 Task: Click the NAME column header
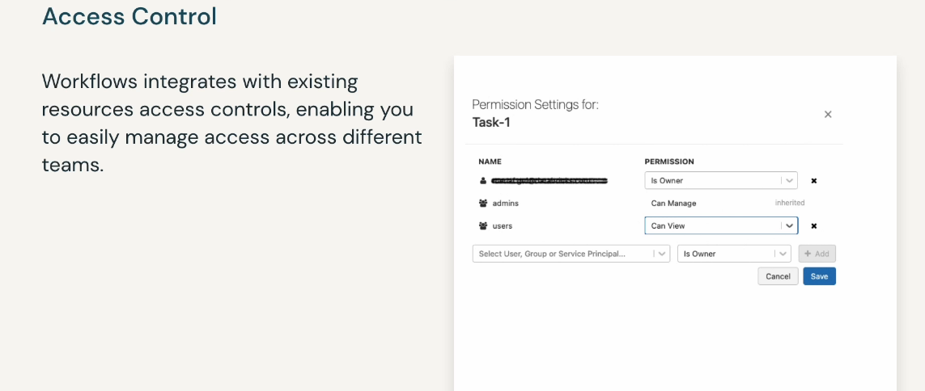[490, 162]
